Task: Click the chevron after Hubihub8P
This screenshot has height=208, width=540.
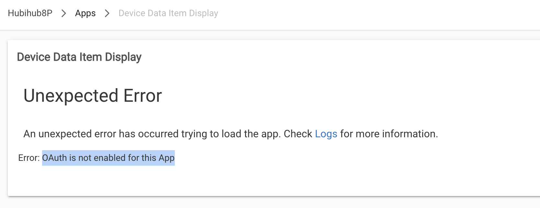Action: (64, 13)
